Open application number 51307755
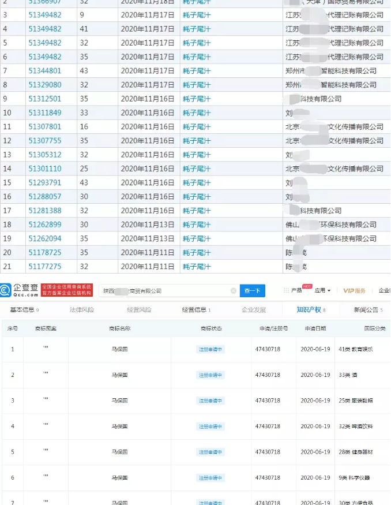The width and height of the screenshot is (391, 505). (45, 141)
